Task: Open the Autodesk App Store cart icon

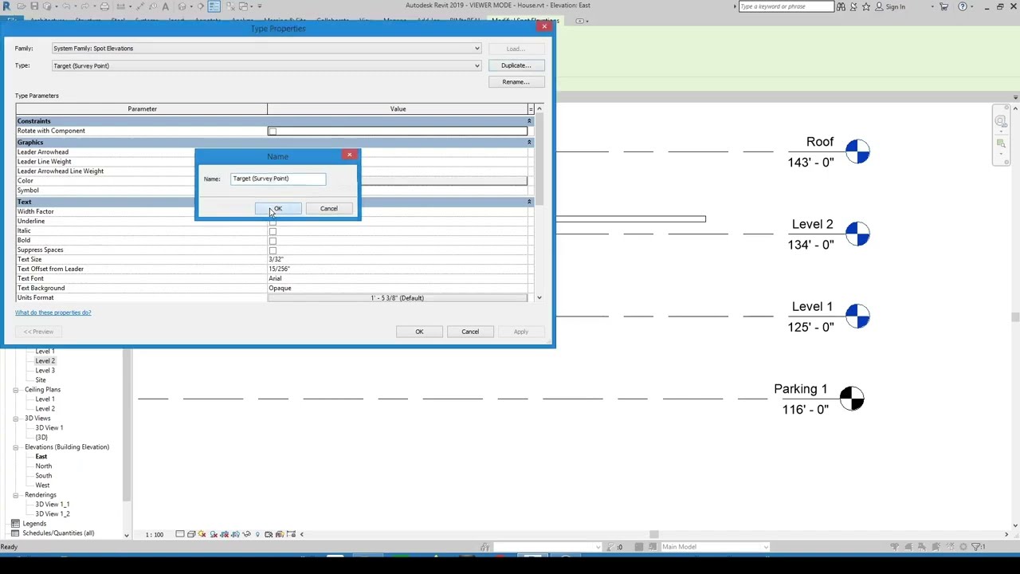Action: tap(944, 6)
